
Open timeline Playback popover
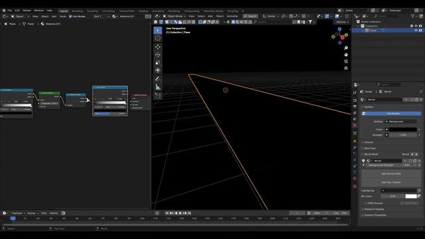click(x=18, y=213)
